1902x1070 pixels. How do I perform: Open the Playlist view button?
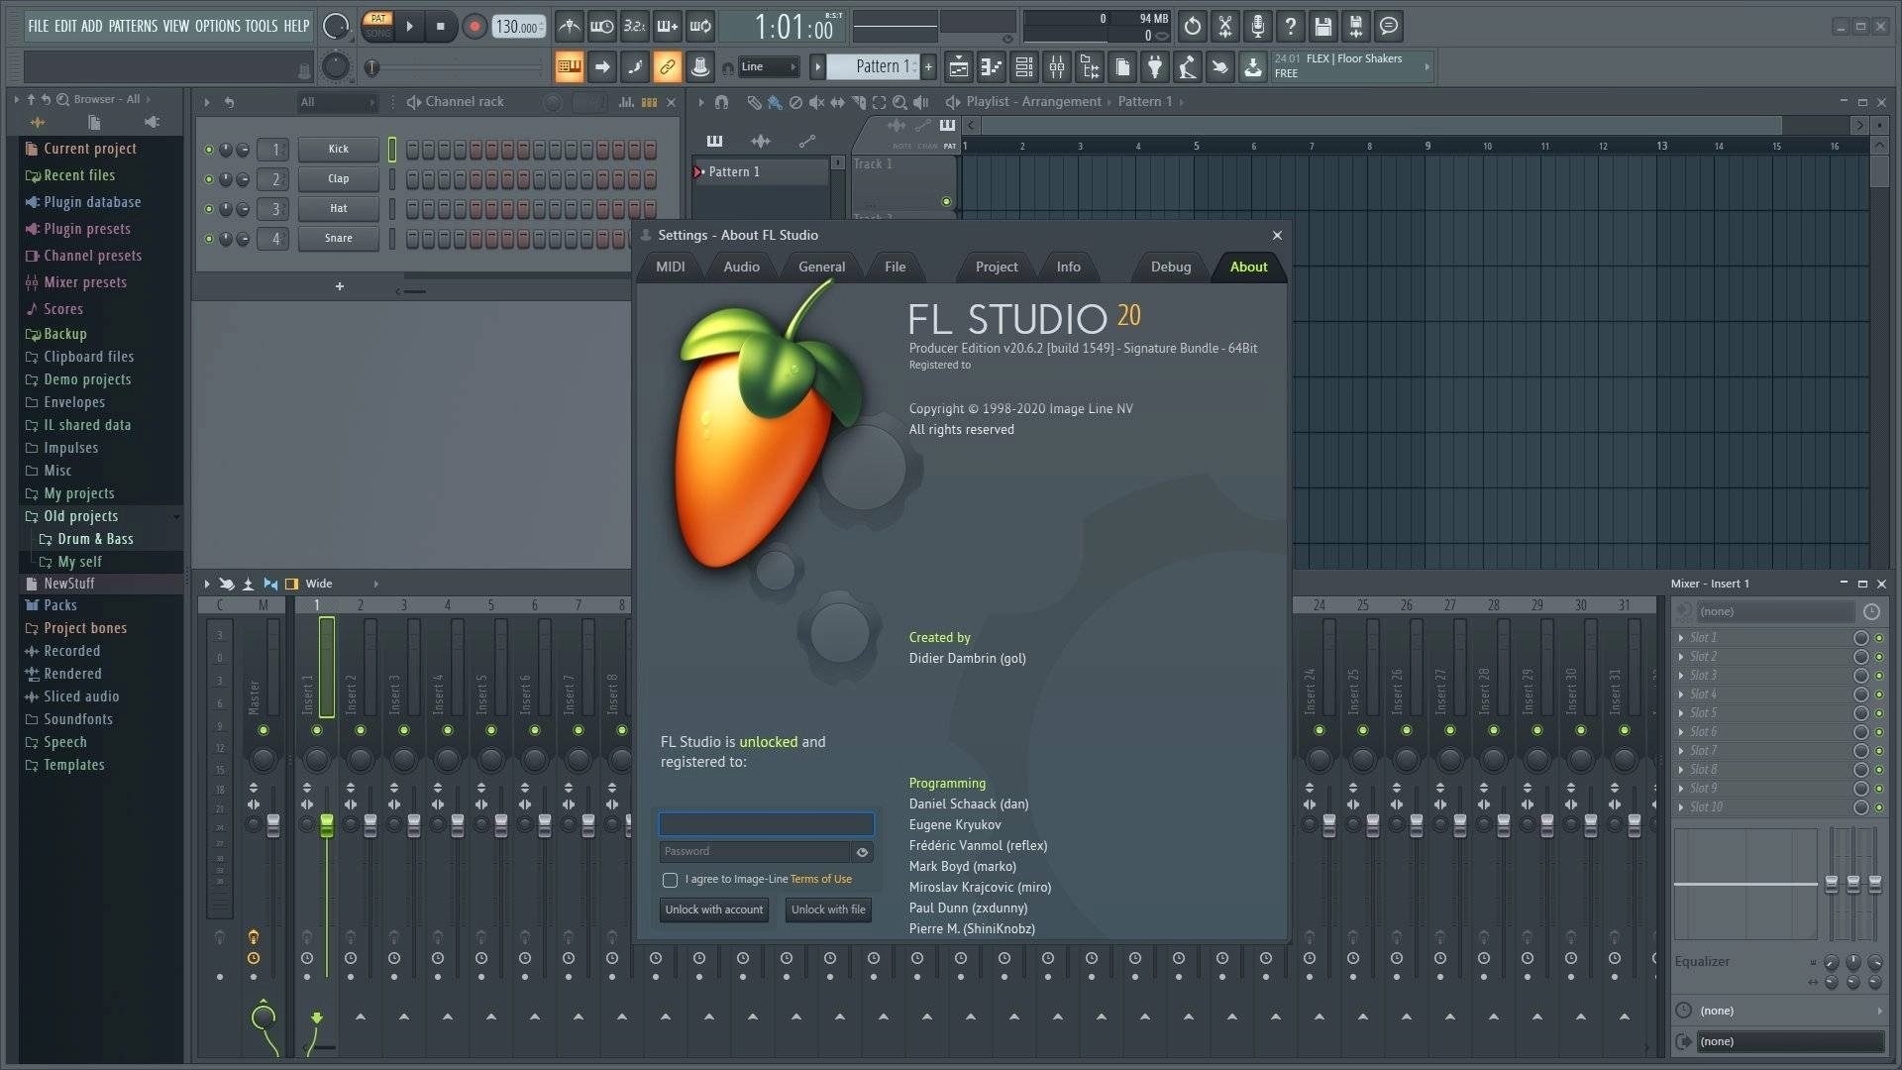(958, 67)
